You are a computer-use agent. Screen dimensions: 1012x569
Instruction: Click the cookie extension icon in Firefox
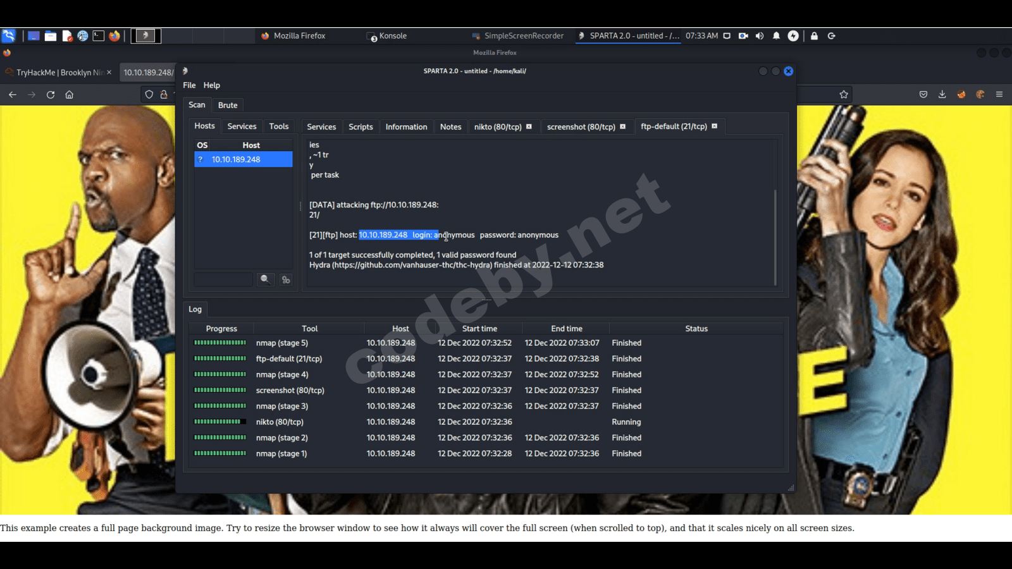pyautogui.click(x=980, y=95)
